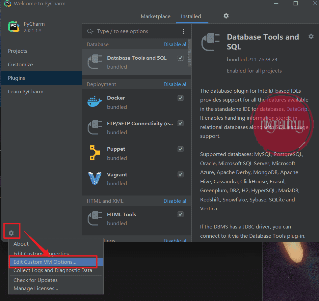Select the Installed tab

point(191,16)
